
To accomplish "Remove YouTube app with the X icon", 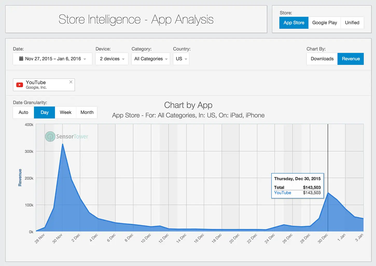I will (71, 82).
